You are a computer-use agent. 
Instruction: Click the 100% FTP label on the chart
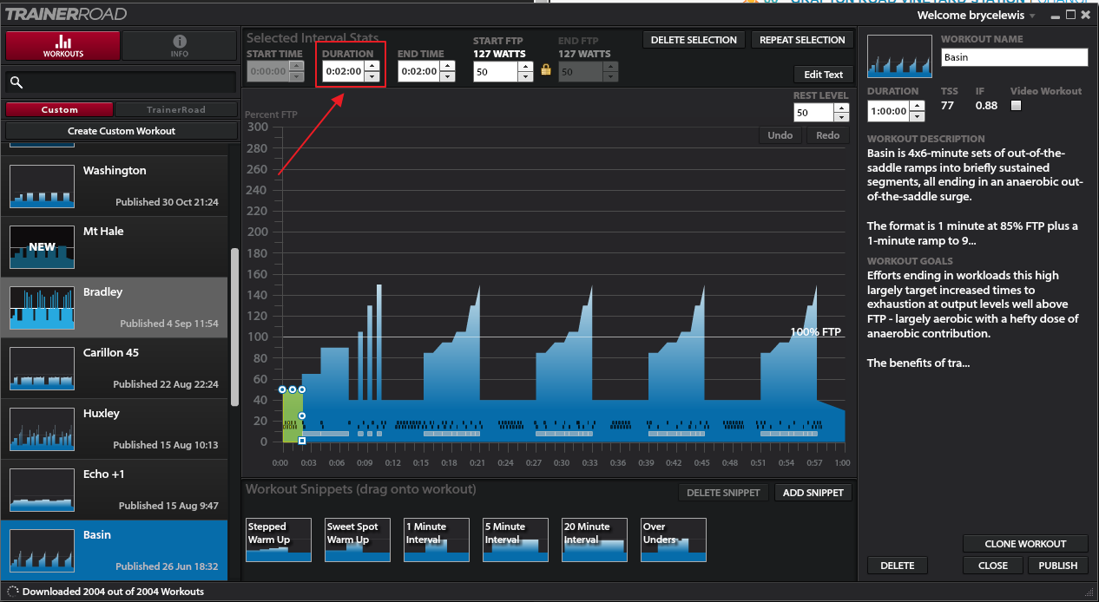pos(815,332)
